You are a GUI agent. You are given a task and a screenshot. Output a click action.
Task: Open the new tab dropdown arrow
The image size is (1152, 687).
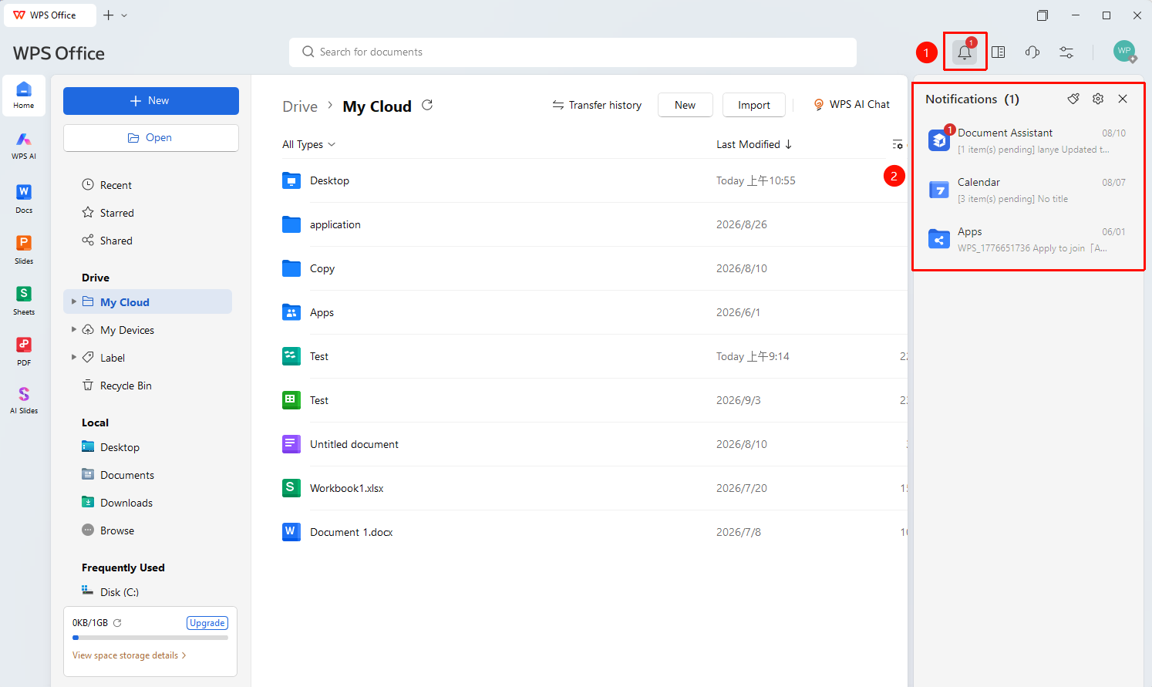tap(124, 15)
